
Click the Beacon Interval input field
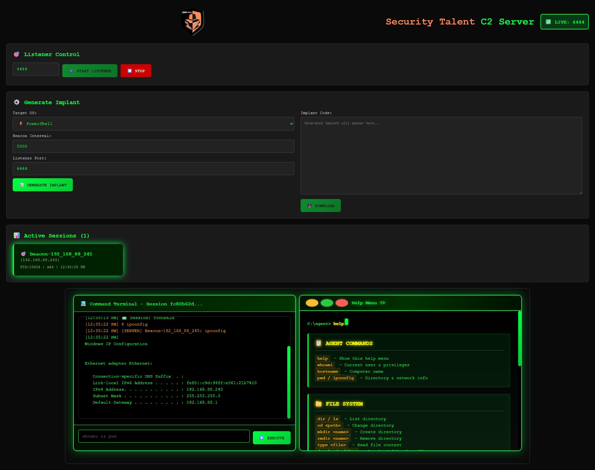click(x=153, y=146)
